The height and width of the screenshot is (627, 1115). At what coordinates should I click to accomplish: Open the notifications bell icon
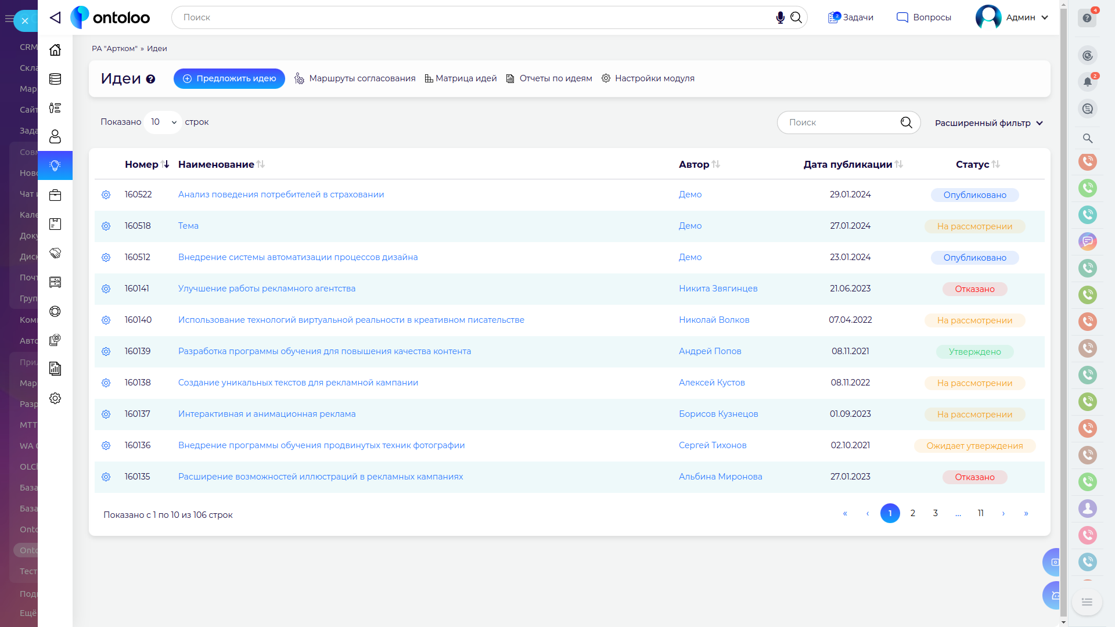point(1087,82)
